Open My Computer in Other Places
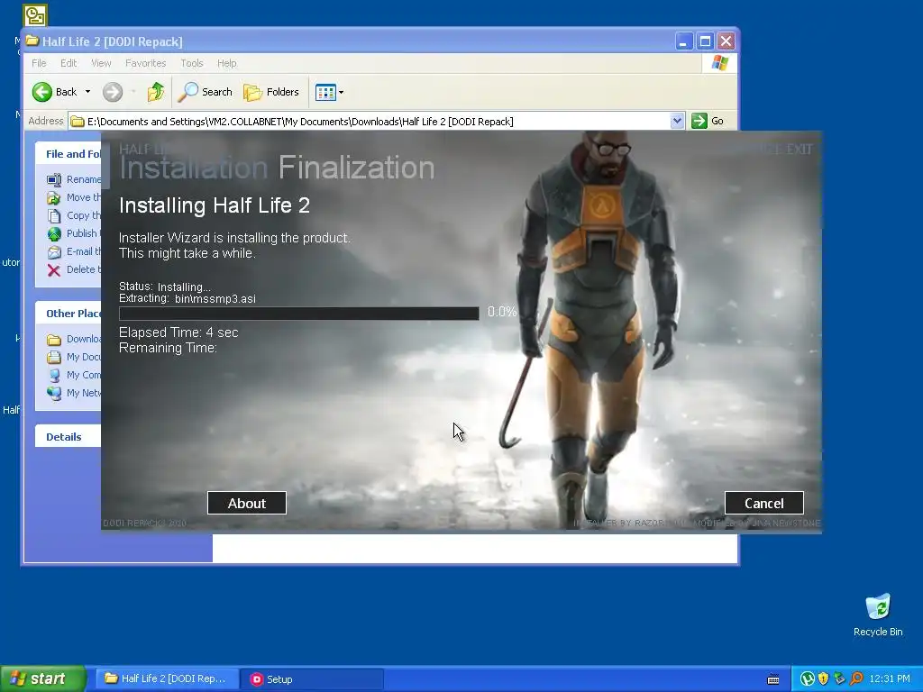The image size is (923, 692). coord(74,375)
